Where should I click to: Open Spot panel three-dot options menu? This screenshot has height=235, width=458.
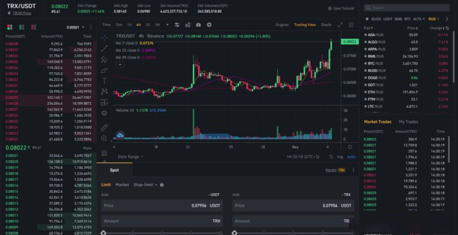(353, 170)
